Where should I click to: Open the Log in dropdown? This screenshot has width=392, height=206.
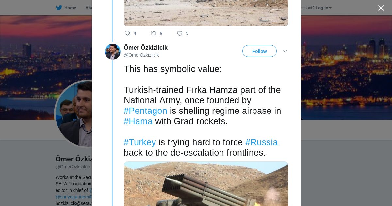323,8
